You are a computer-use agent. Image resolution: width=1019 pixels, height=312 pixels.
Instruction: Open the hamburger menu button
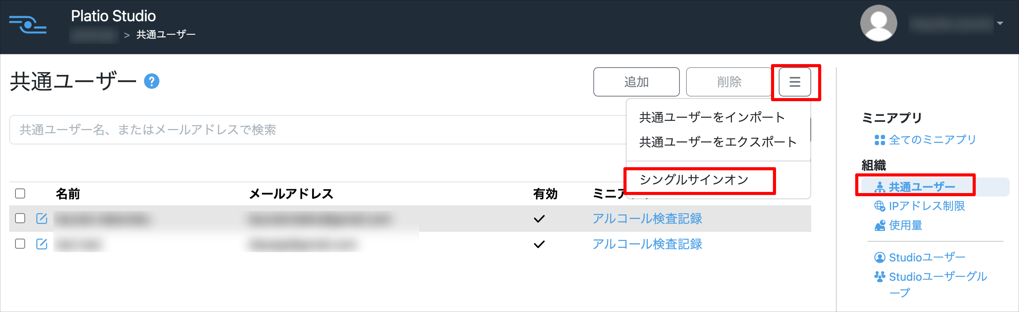click(795, 82)
